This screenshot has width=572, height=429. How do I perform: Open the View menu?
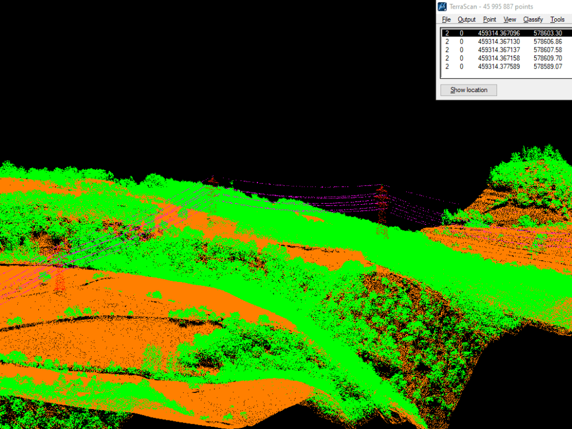click(509, 19)
